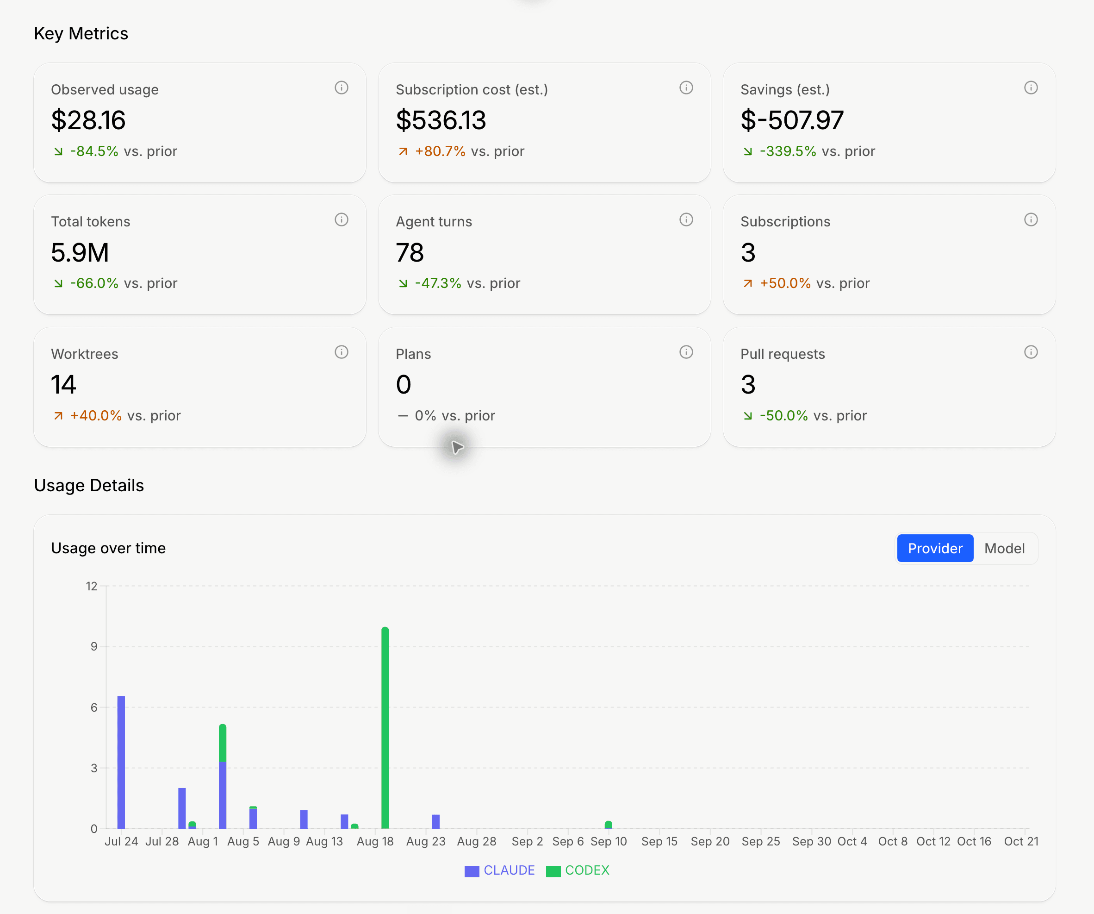The image size is (1094, 914).
Task: Open info icon on Plans card
Action: click(x=686, y=352)
